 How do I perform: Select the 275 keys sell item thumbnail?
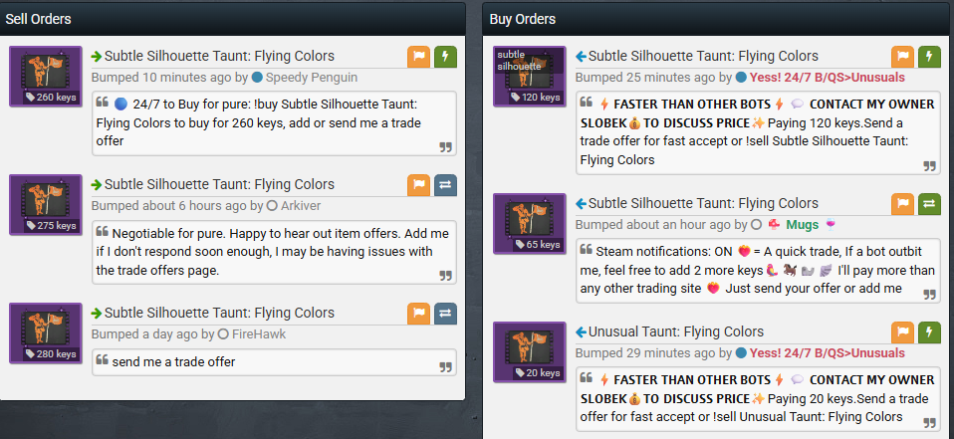click(x=46, y=205)
